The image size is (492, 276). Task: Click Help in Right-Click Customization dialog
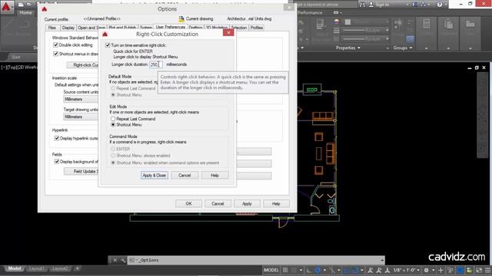click(x=214, y=176)
